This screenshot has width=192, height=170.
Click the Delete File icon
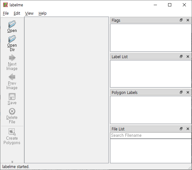pyautogui.click(x=12, y=111)
